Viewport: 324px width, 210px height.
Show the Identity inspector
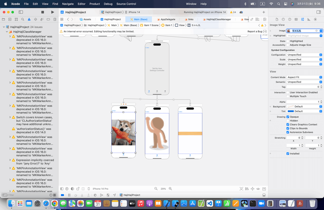296,19
